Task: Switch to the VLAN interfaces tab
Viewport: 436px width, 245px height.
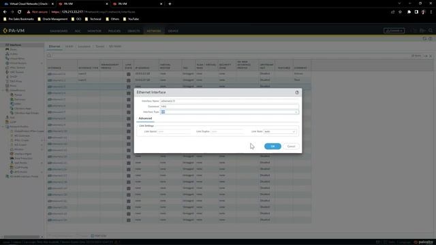Action: click(69, 46)
